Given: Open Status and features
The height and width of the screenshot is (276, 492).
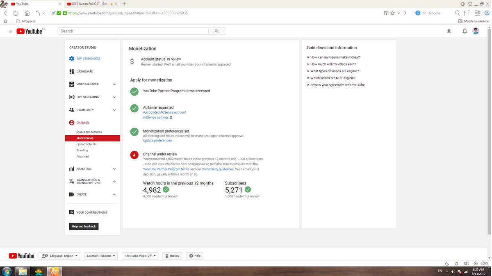Looking at the screenshot, I should pos(89,132).
